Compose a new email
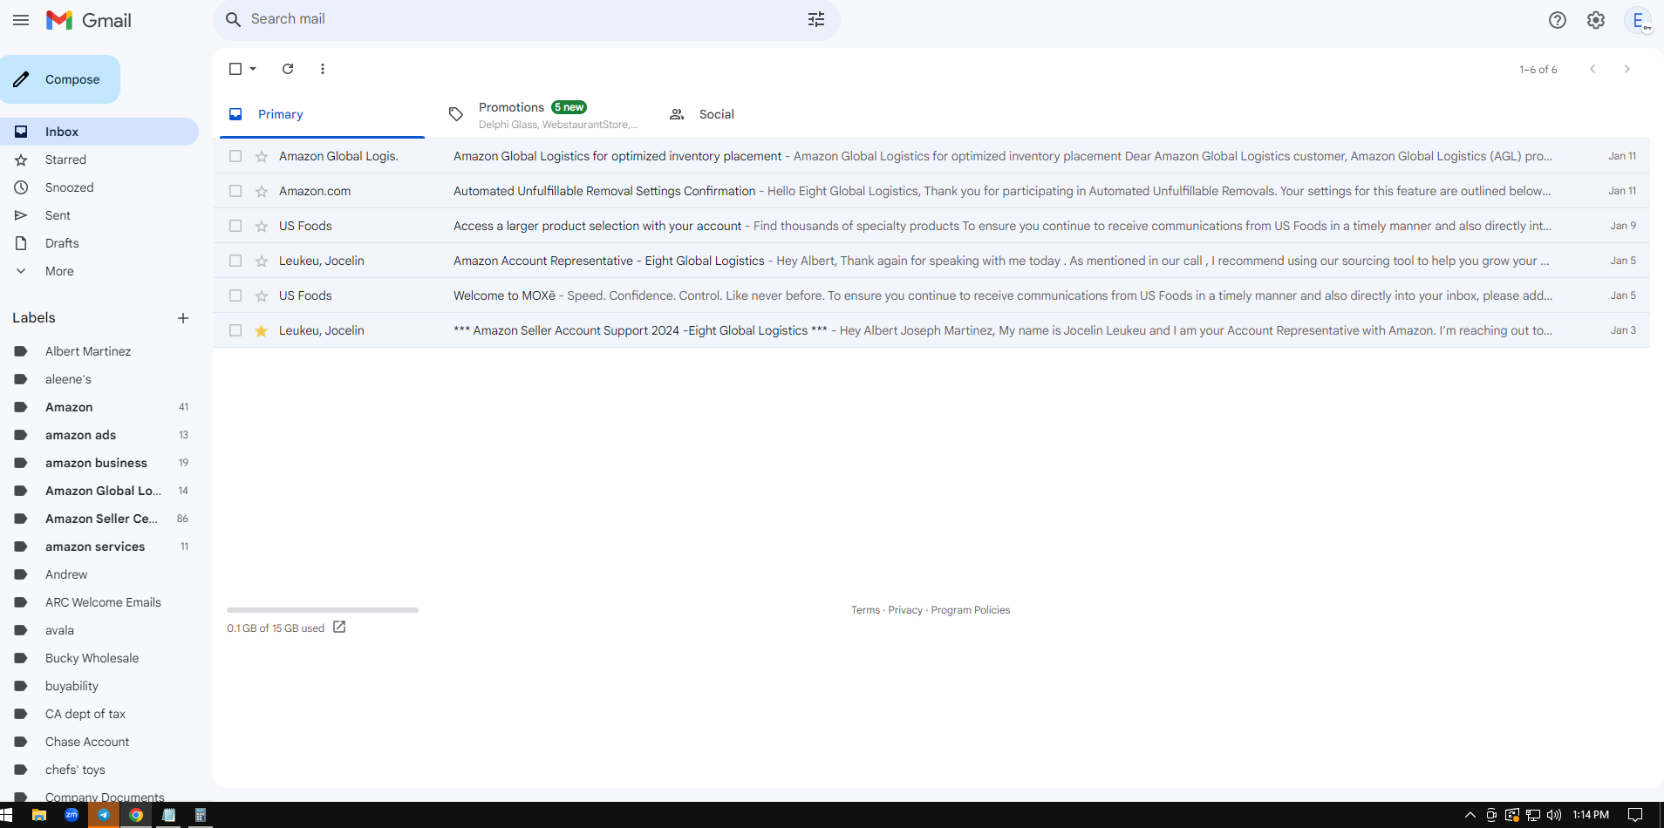This screenshot has height=828, width=1664. click(x=60, y=79)
